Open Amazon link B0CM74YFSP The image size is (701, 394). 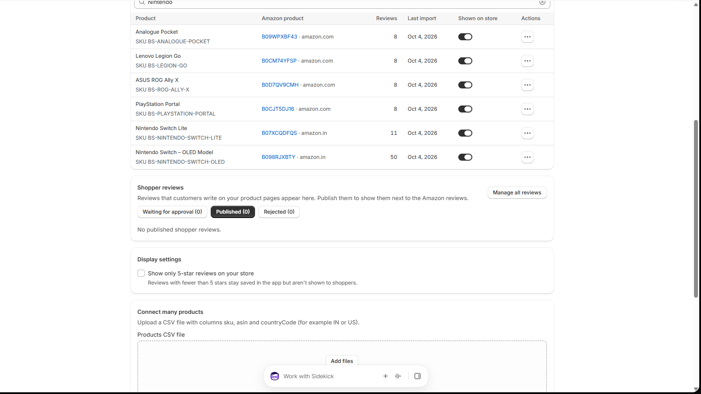pos(279,61)
